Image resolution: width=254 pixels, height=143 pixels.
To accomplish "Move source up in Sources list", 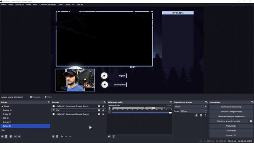I will point(66,136).
